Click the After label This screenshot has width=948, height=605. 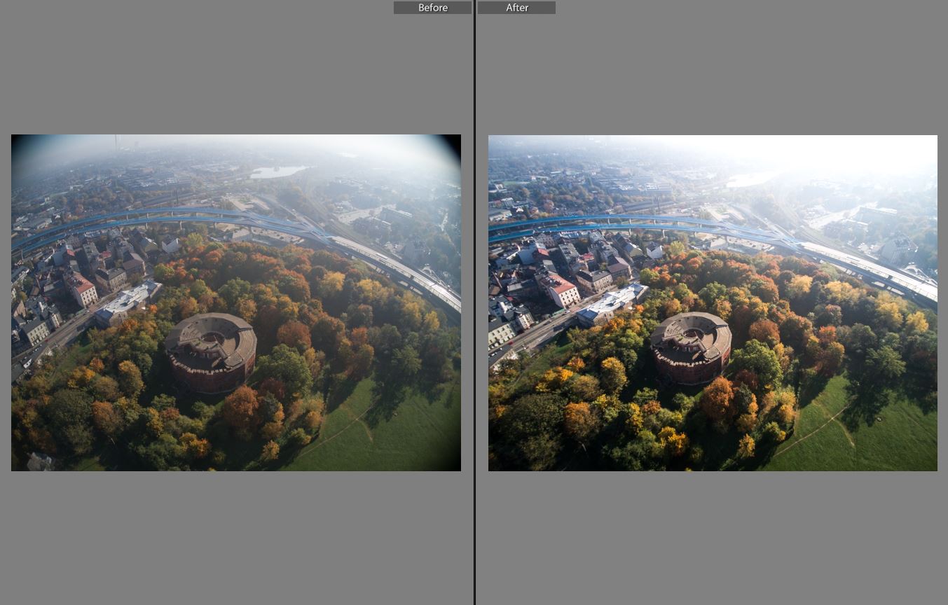(516, 8)
